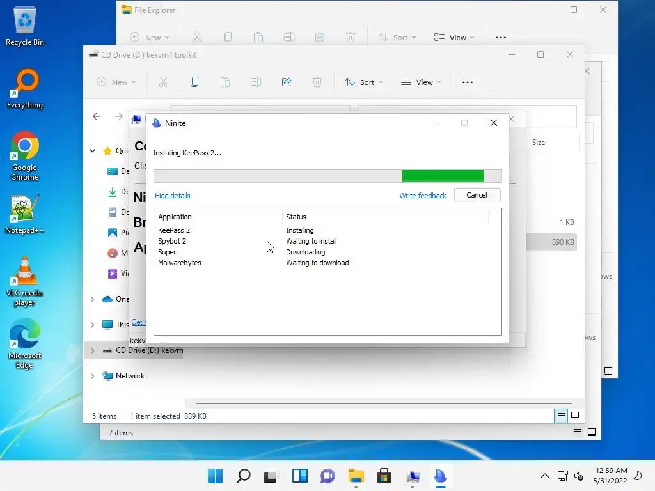Click Delete icon in rear File Explorer toolbar
Image resolution: width=655 pixels, height=491 pixels.
coord(351,38)
